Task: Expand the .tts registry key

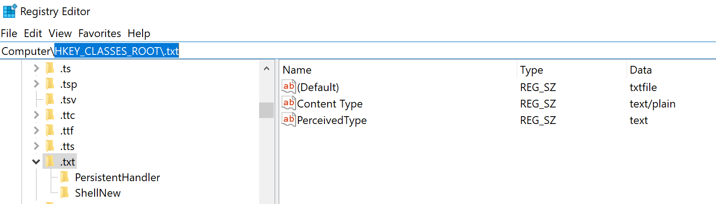Action: 37,146
